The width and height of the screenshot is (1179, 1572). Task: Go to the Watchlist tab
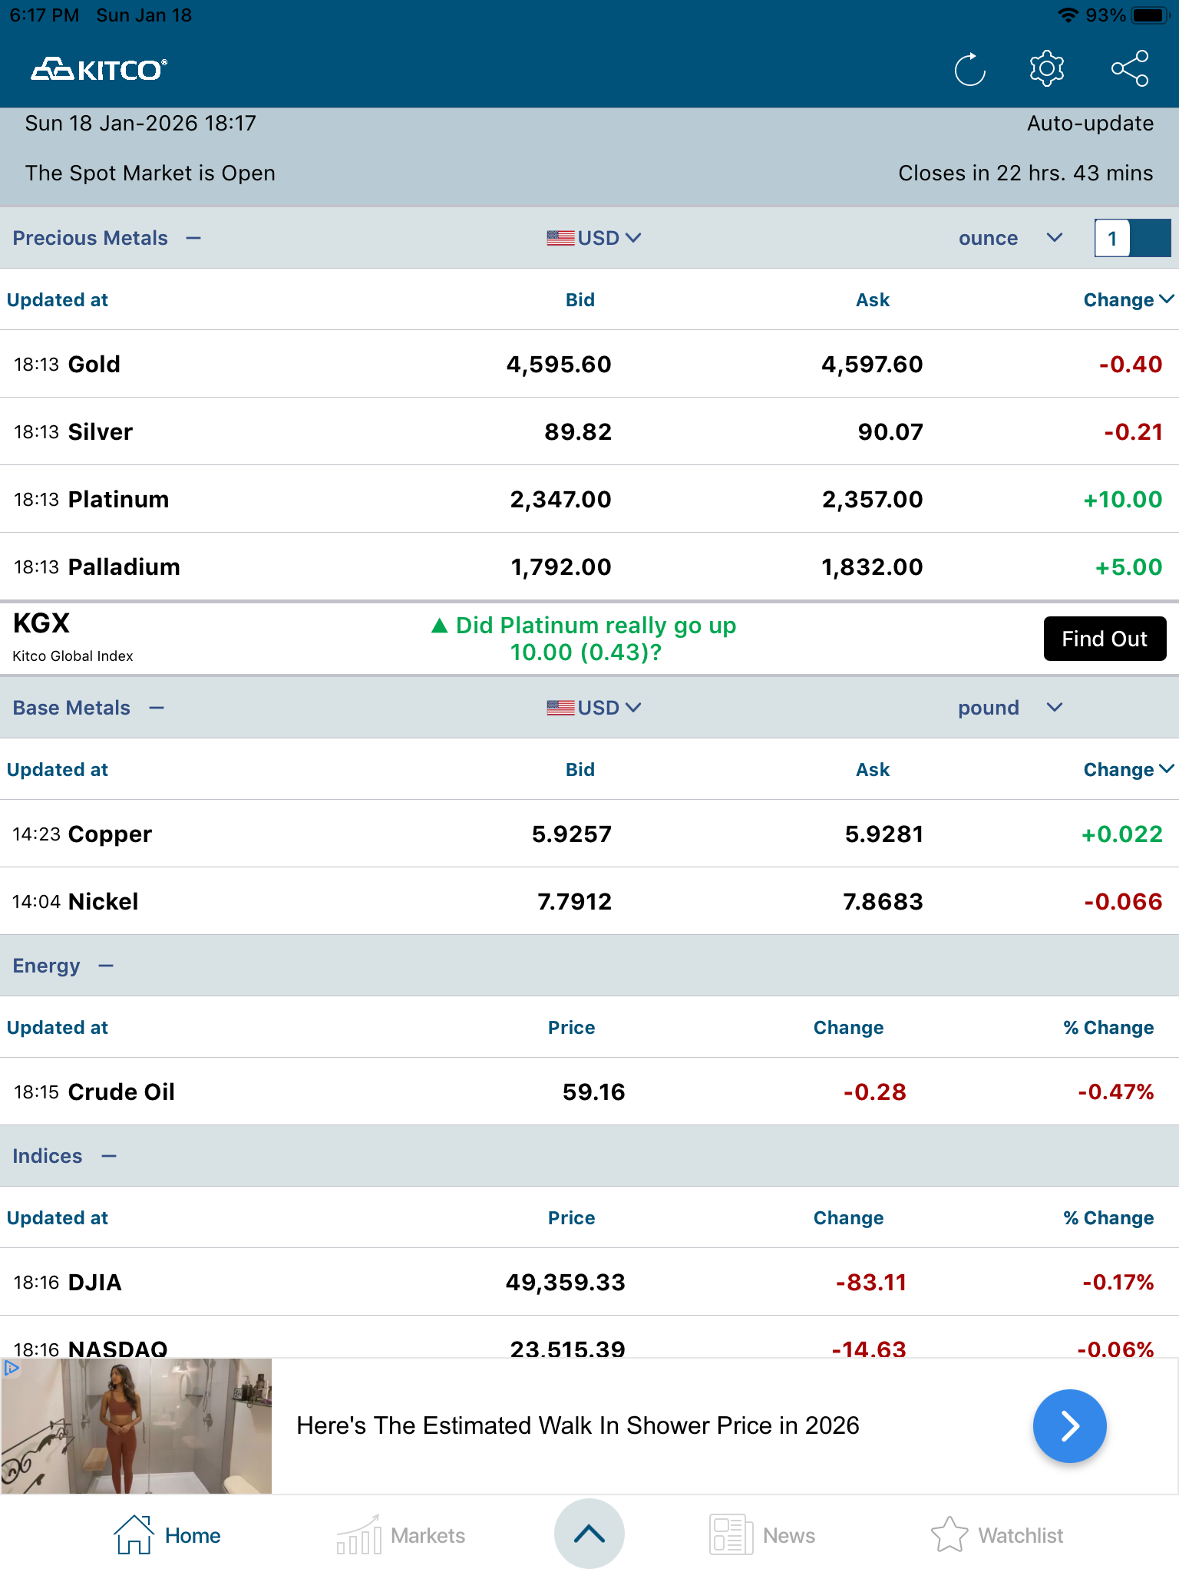[x=997, y=1535]
